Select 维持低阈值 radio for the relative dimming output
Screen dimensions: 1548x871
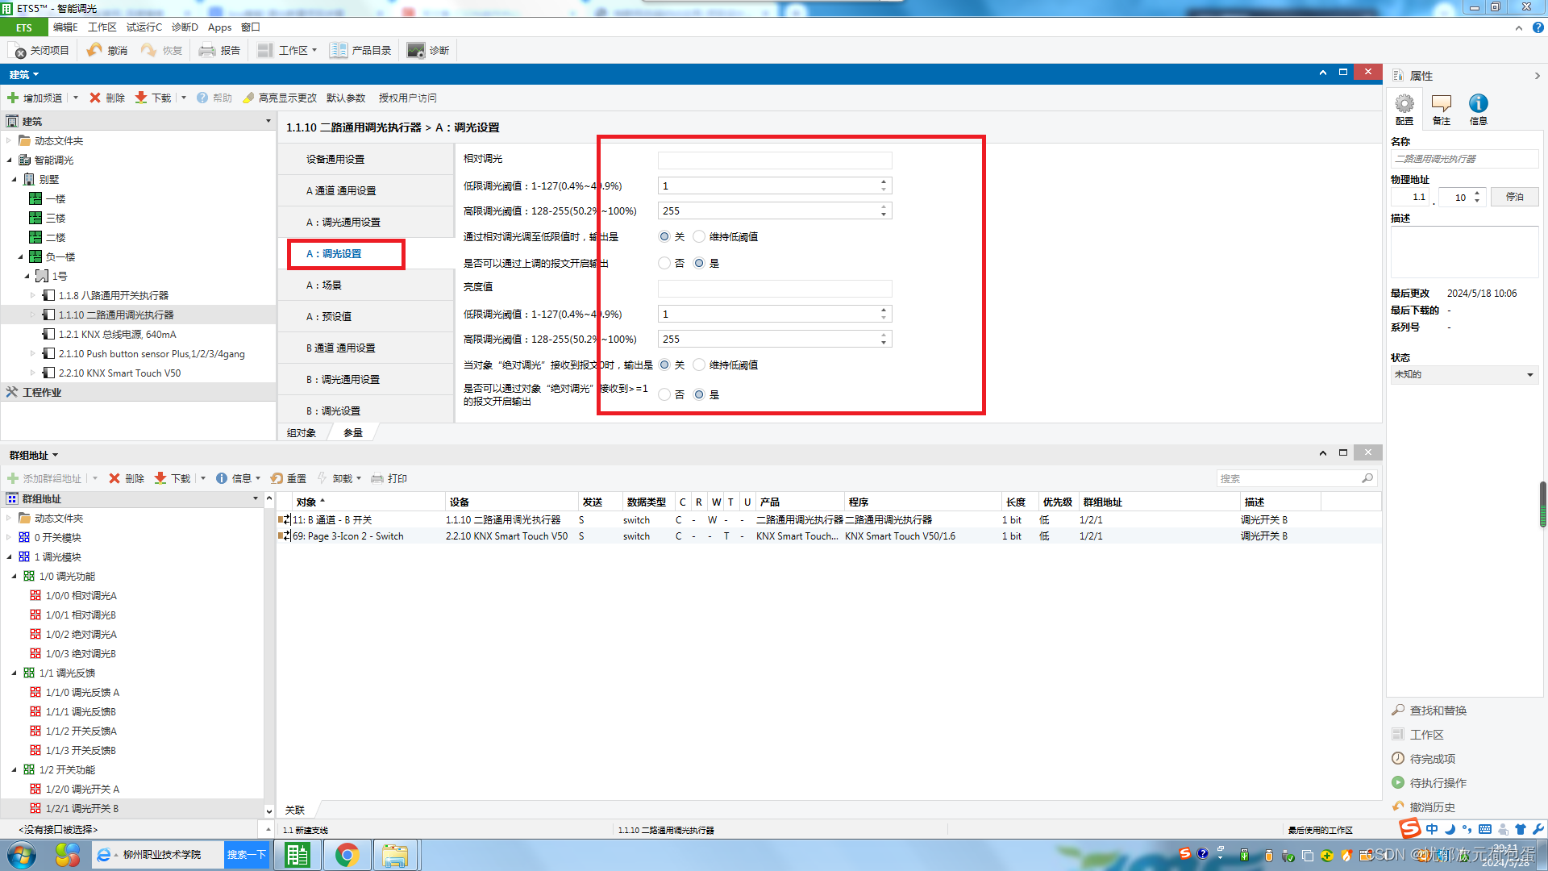tap(699, 236)
